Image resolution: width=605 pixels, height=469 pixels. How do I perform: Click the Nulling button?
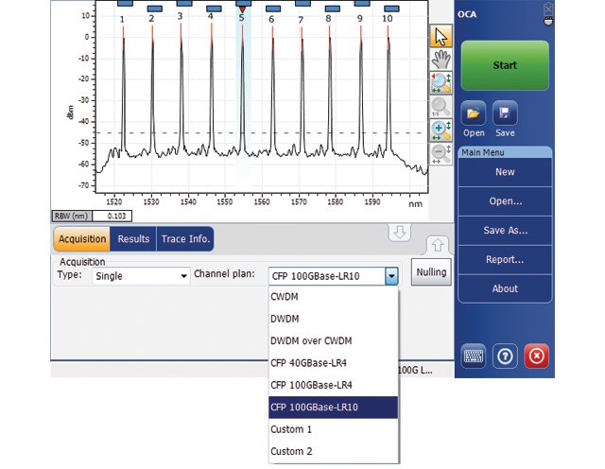click(x=430, y=272)
